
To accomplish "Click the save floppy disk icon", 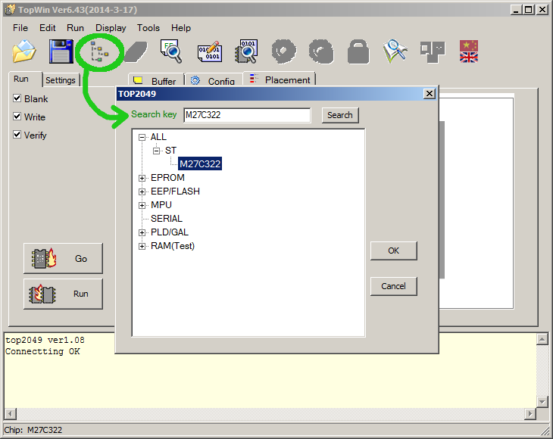I will [61, 51].
